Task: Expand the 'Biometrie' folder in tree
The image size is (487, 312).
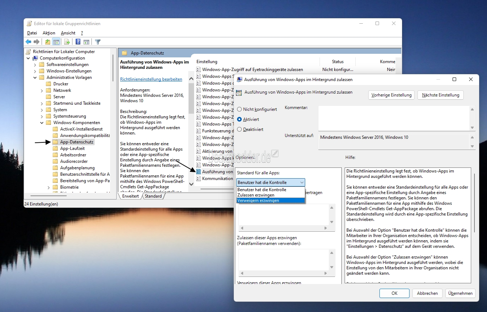Action: (x=49, y=187)
